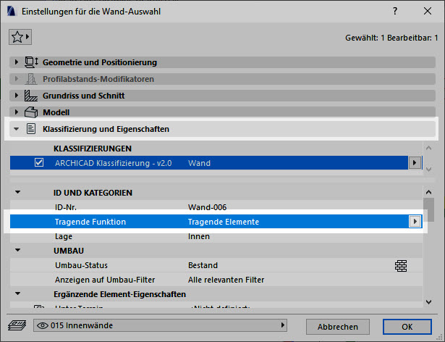
Task: Click the ID-Nr. field value Wand-006
Action: point(208,207)
